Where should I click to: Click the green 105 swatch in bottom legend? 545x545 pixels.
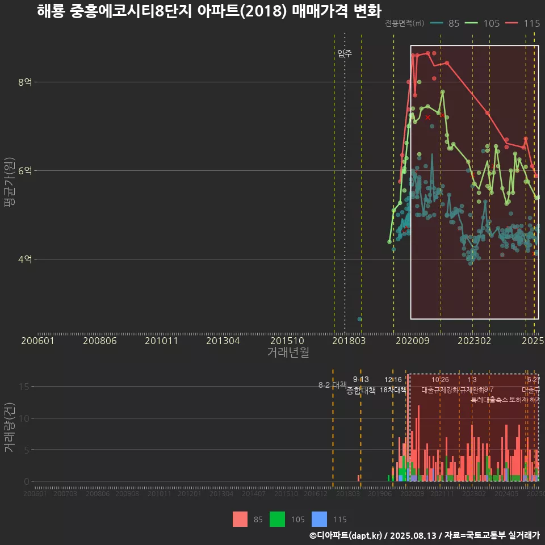tap(277, 519)
